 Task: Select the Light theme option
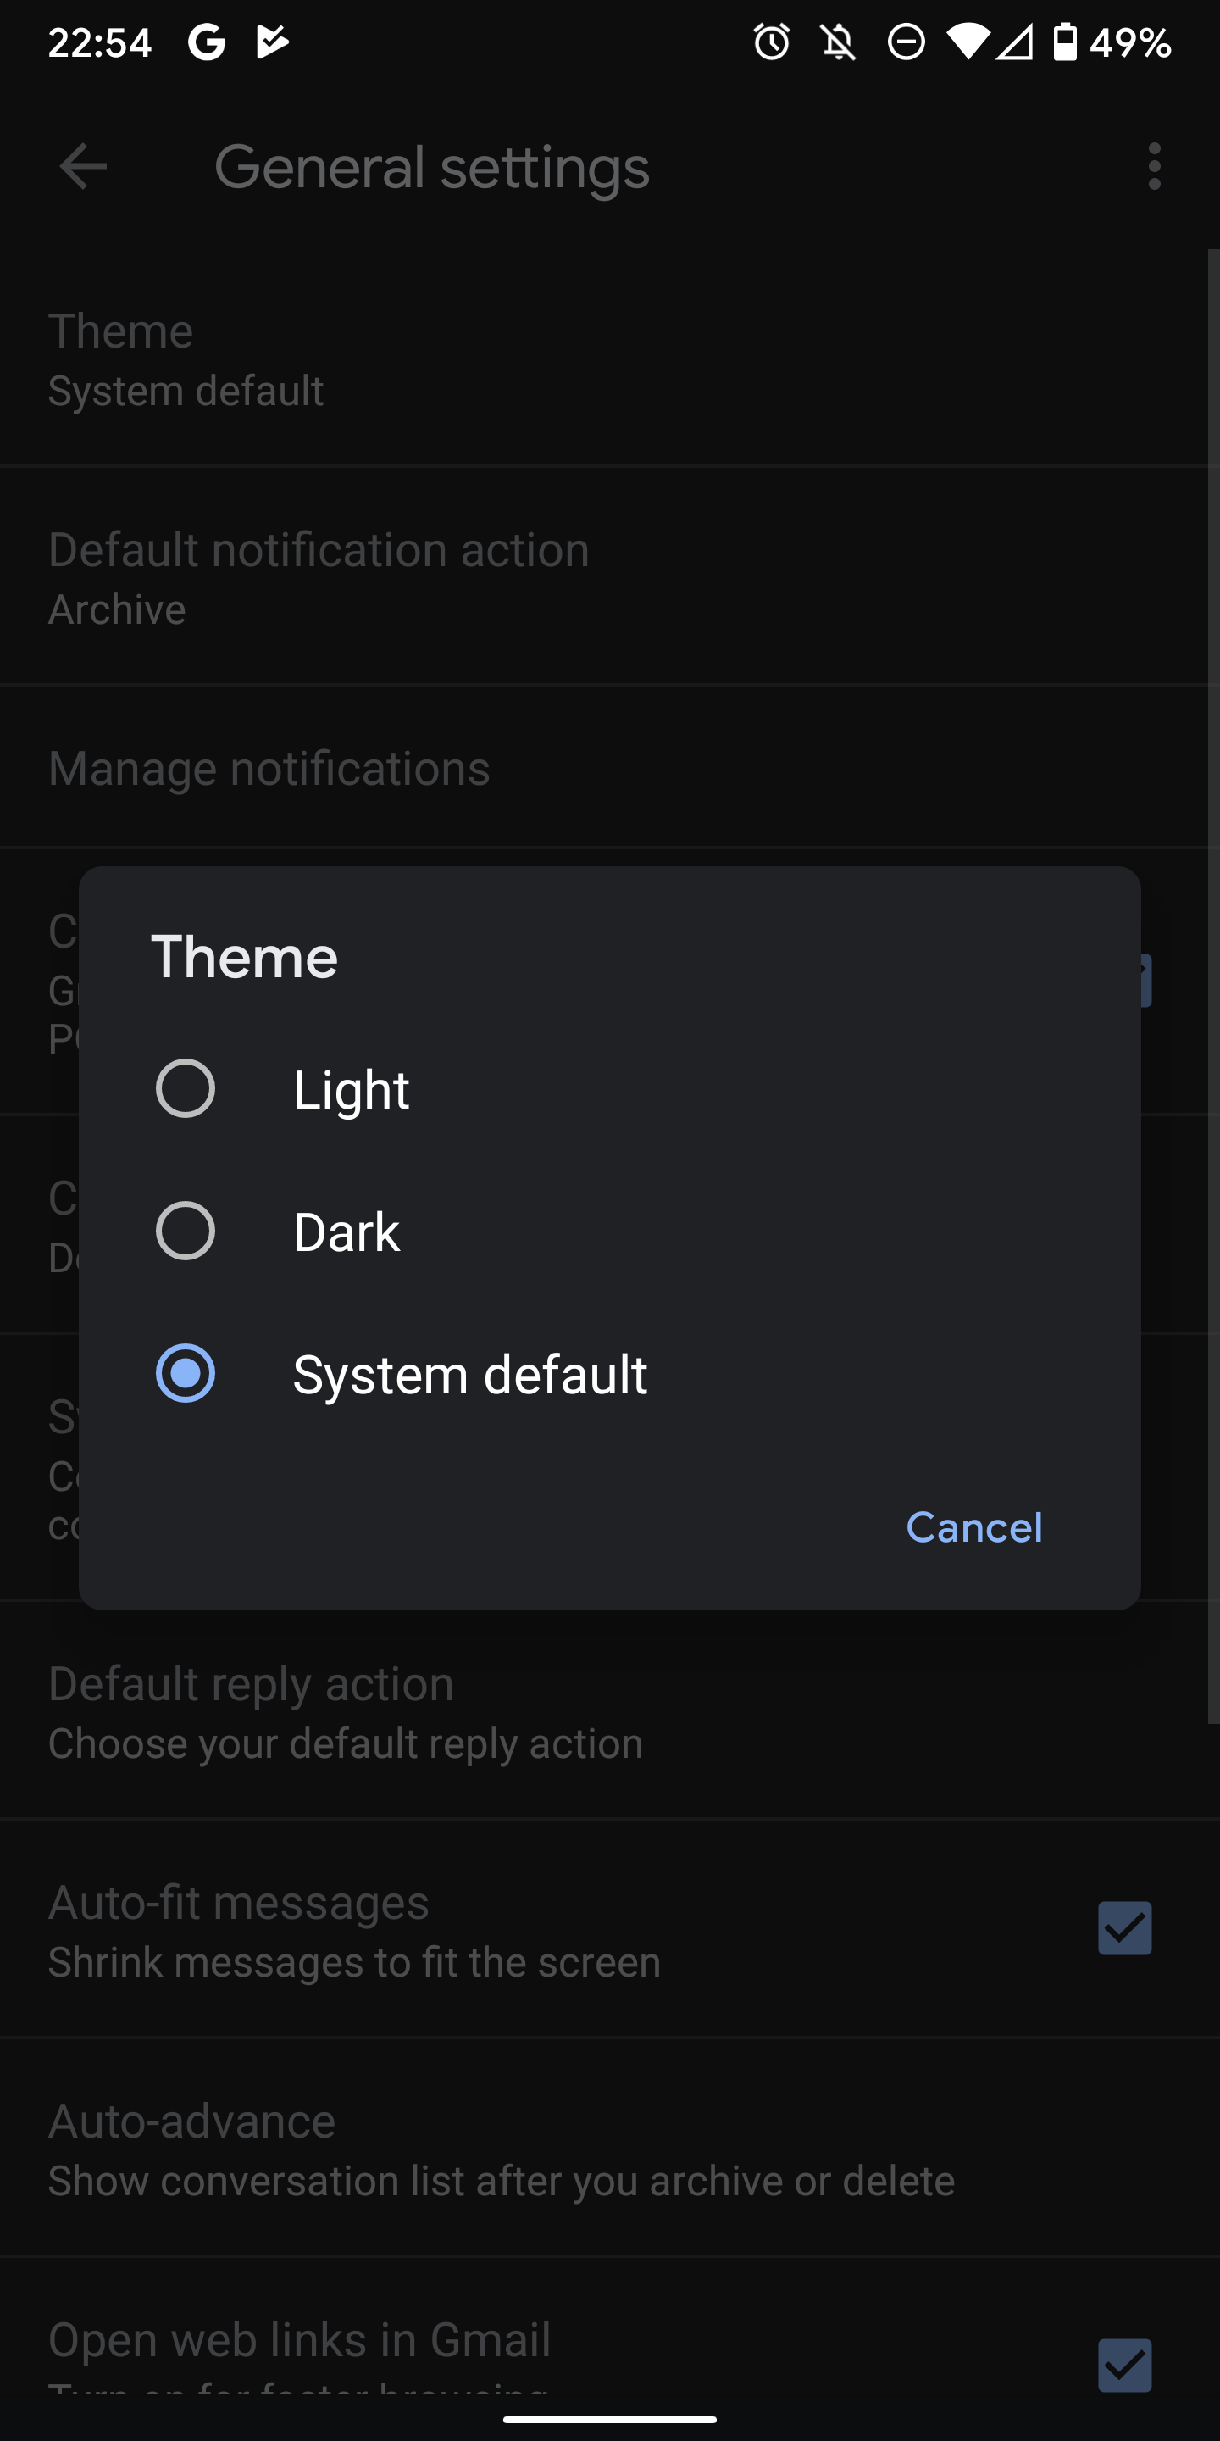(x=351, y=1090)
